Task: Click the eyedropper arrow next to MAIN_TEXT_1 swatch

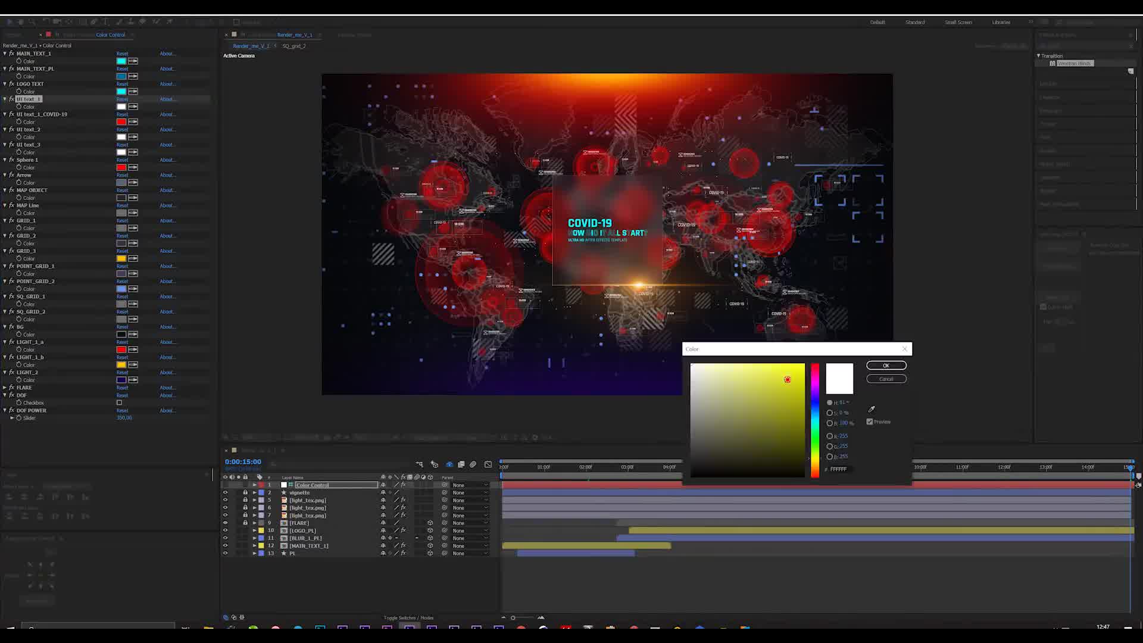Action: click(x=133, y=61)
